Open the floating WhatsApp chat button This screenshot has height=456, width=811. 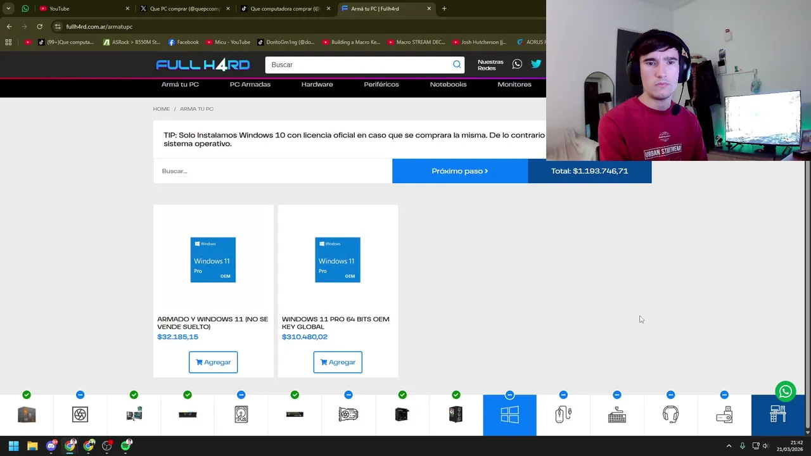click(x=786, y=391)
